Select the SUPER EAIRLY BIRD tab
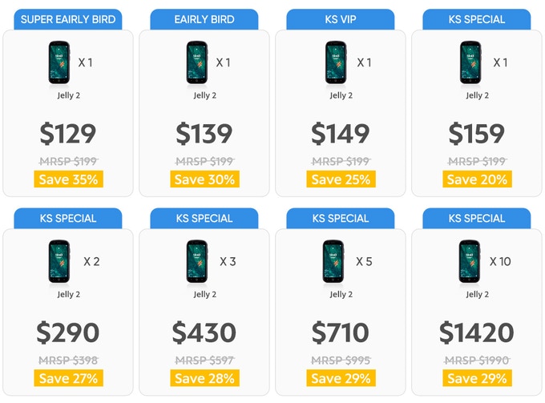The width and height of the screenshot is (545, 403). (x=68, y=19)
